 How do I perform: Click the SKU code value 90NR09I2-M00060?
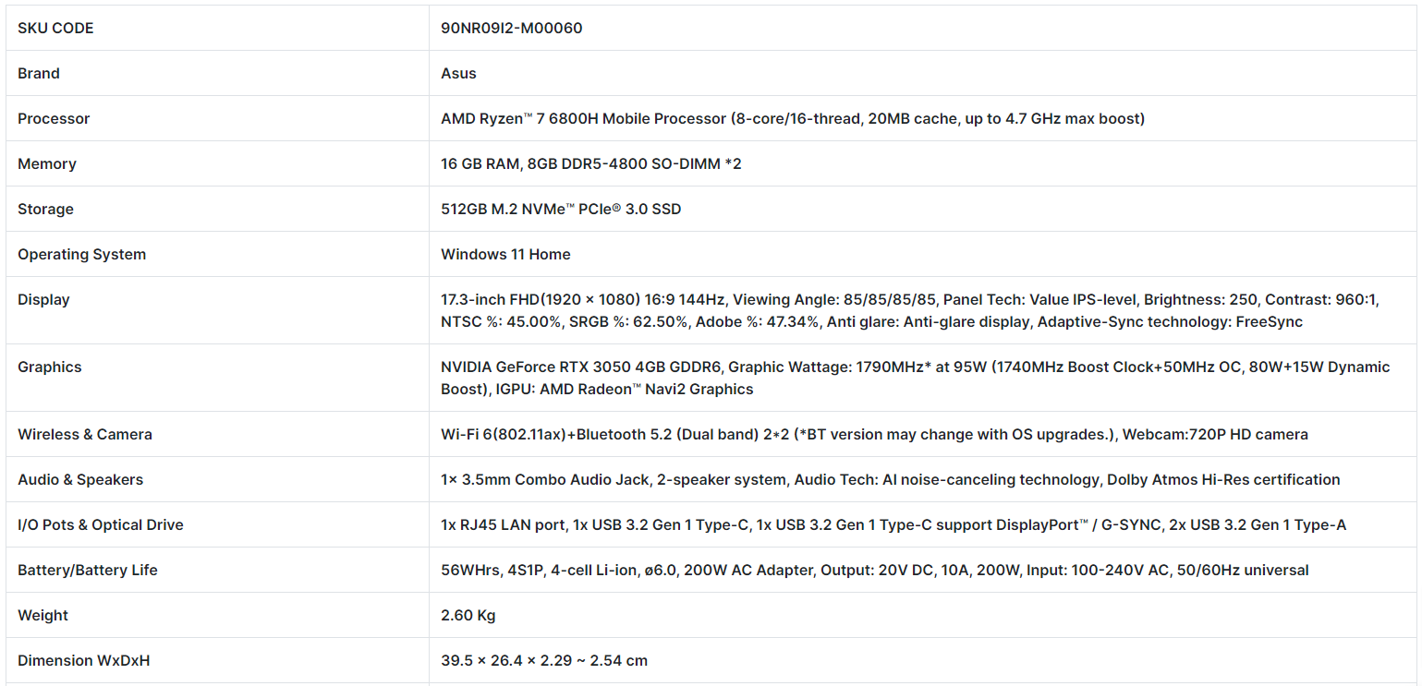511,28
